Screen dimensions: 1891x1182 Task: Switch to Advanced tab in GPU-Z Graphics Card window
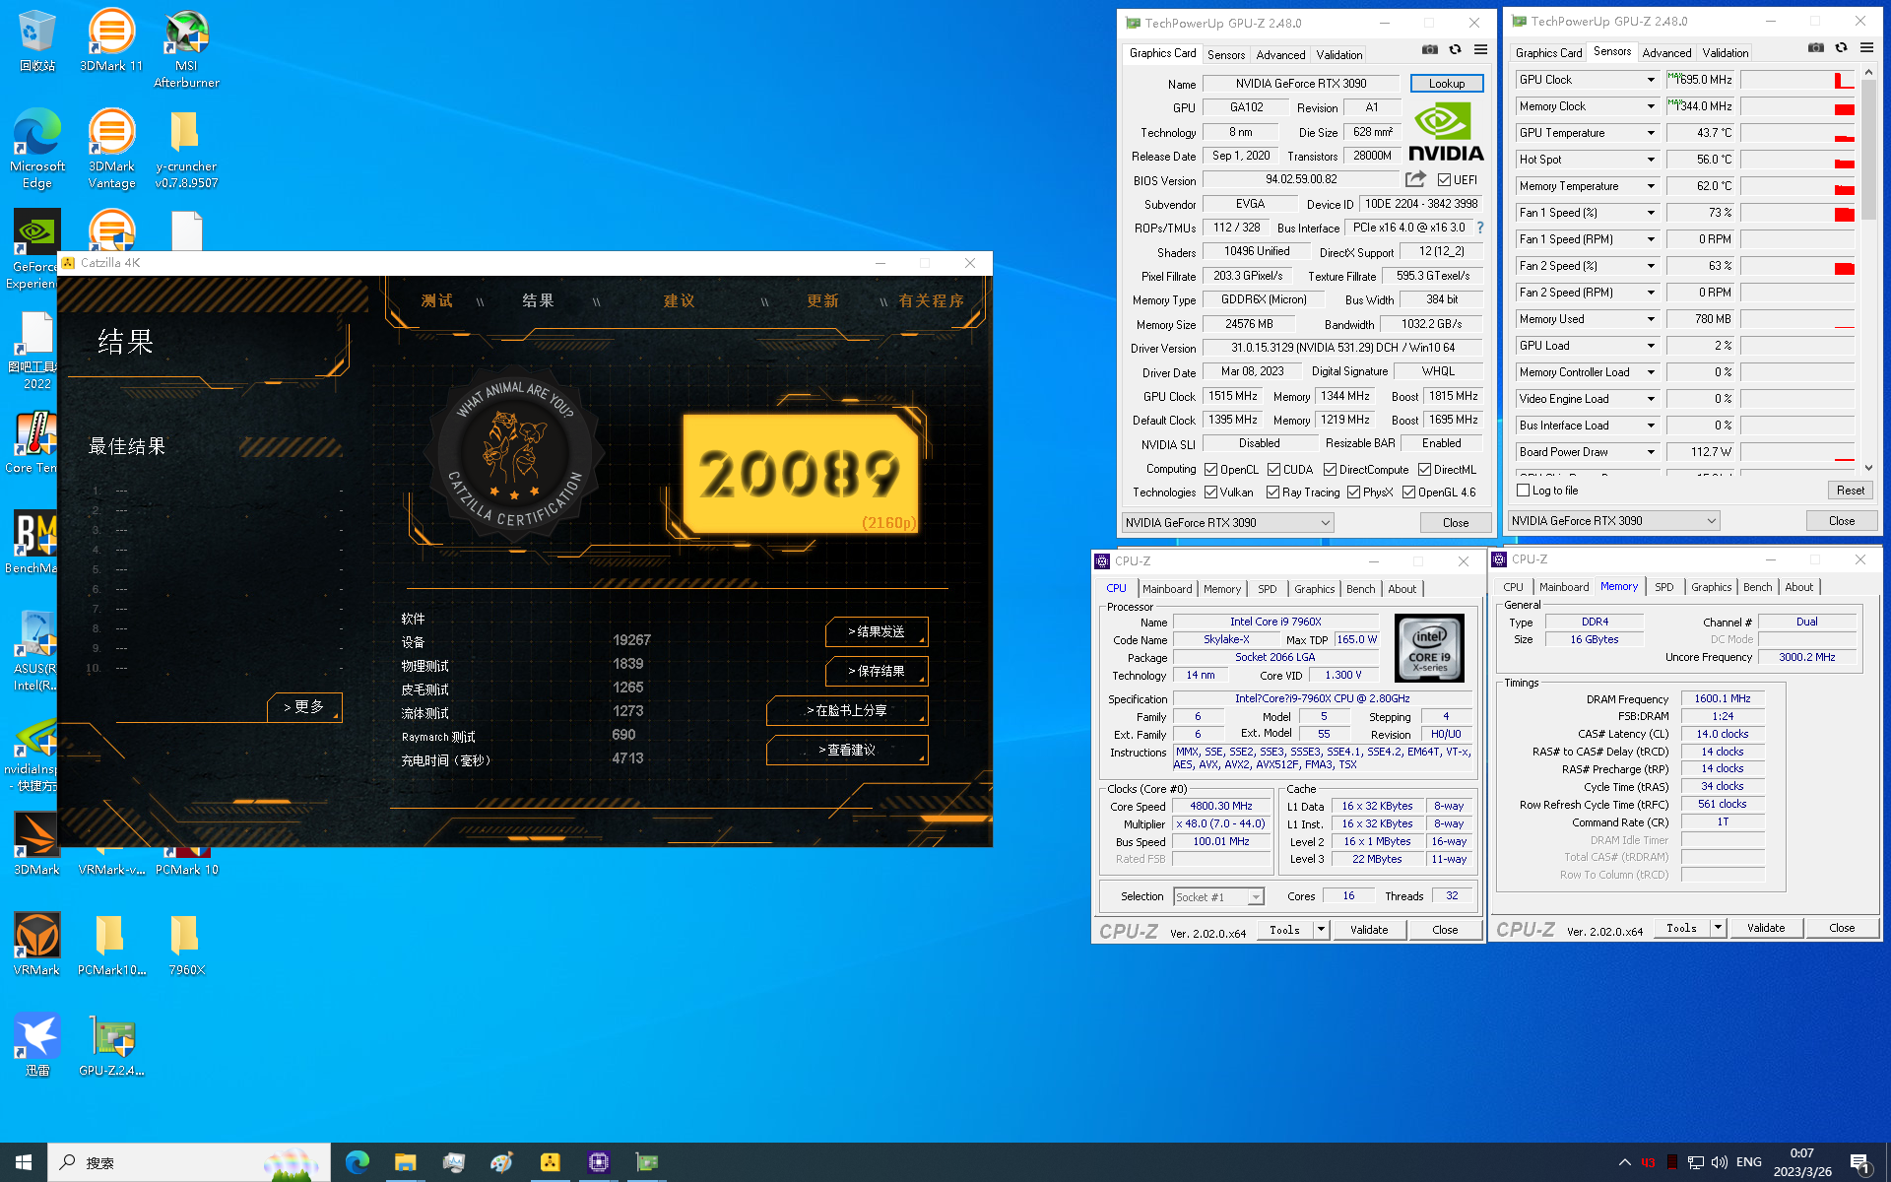(1280, 55)
